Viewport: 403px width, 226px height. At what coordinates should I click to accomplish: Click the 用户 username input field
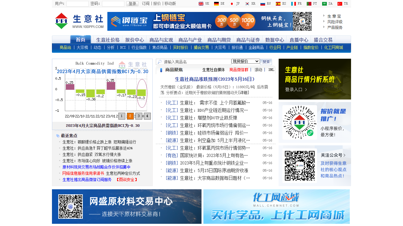click(x=77, y=4)
